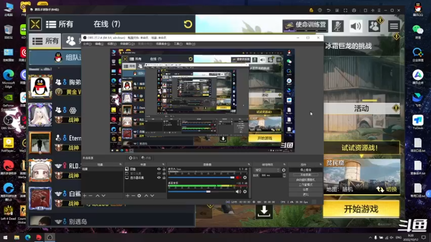
Task: Toggle visibility of 窗口采集 source
Action: (159, 173)
